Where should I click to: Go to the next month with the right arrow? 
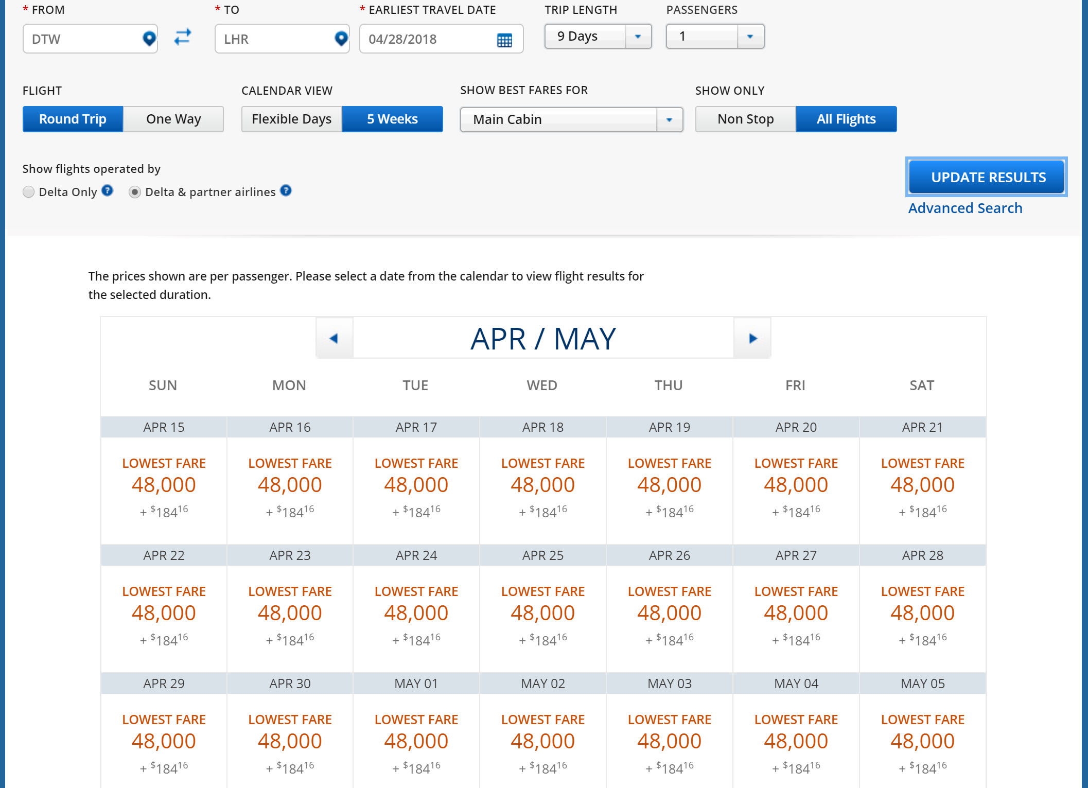tap(752, 338)
